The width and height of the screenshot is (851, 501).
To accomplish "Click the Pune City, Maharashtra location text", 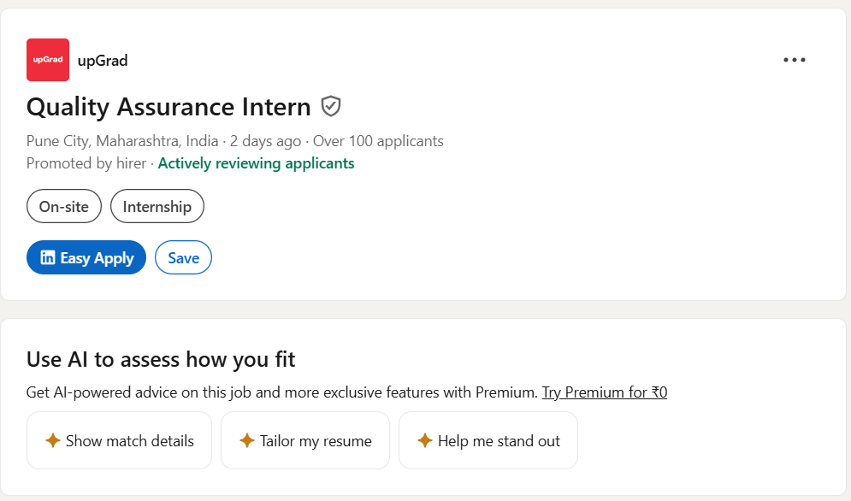I will [122, 141].
